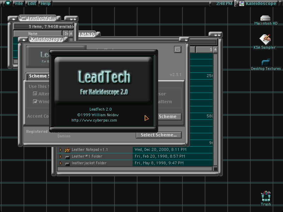Expand the Leather #1 Folder row
The height and width of the screenshot is (212, 283).
click(x=61, y=156)
